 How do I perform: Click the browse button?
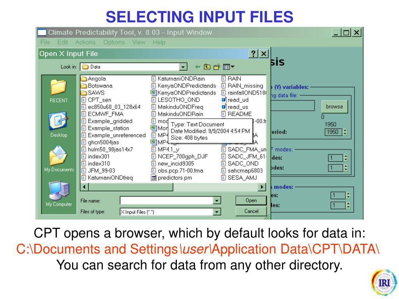point(334,107)
